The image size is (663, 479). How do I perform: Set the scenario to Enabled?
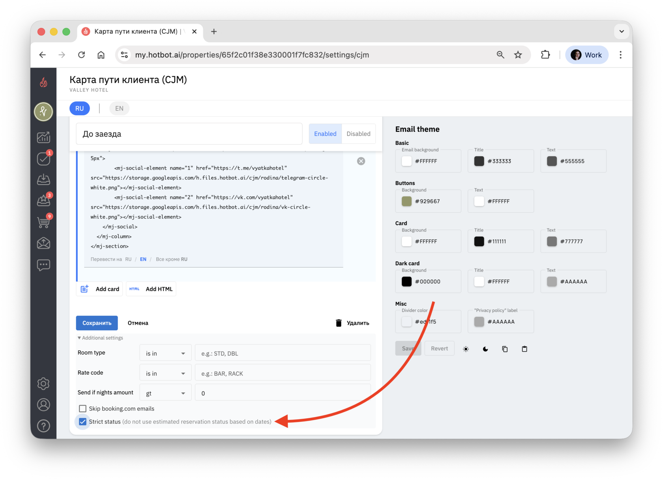[325, 134]
